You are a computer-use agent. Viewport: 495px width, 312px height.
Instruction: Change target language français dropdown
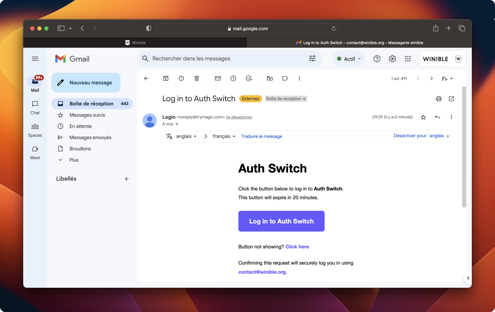click(x=224, y=136)
